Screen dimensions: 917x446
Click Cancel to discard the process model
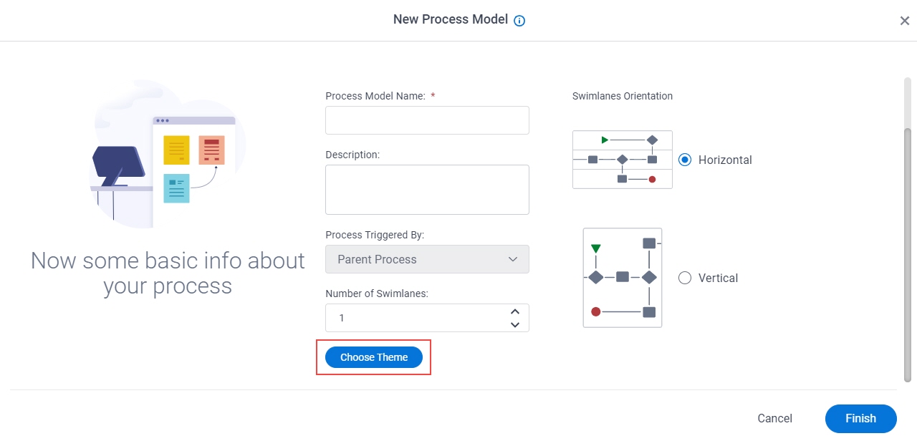click(774, 419)
